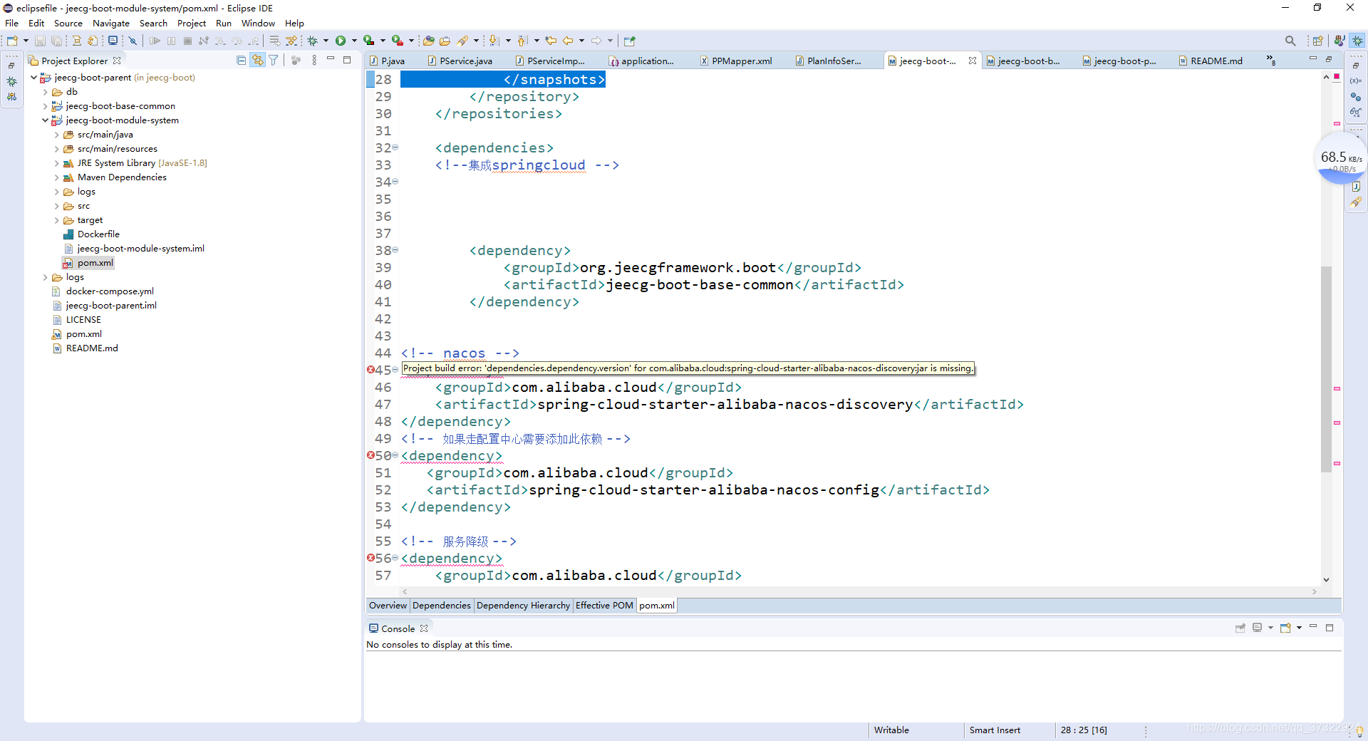Click the Coverage run icon
The height and width of the screenshot is (741, 1368).
click(x=368, y=41)
